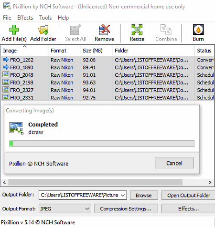Click the image icon beside FRO_2327
Image resolution: width=215 pixels, height=227 pixels.
click(6, 90)
